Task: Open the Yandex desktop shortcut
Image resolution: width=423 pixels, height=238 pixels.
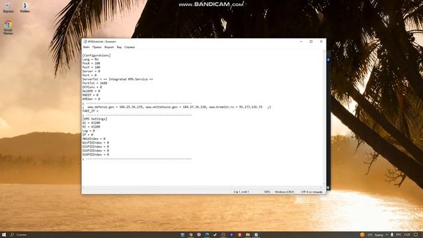Action: pyautogui.click(x=25, y=7)
